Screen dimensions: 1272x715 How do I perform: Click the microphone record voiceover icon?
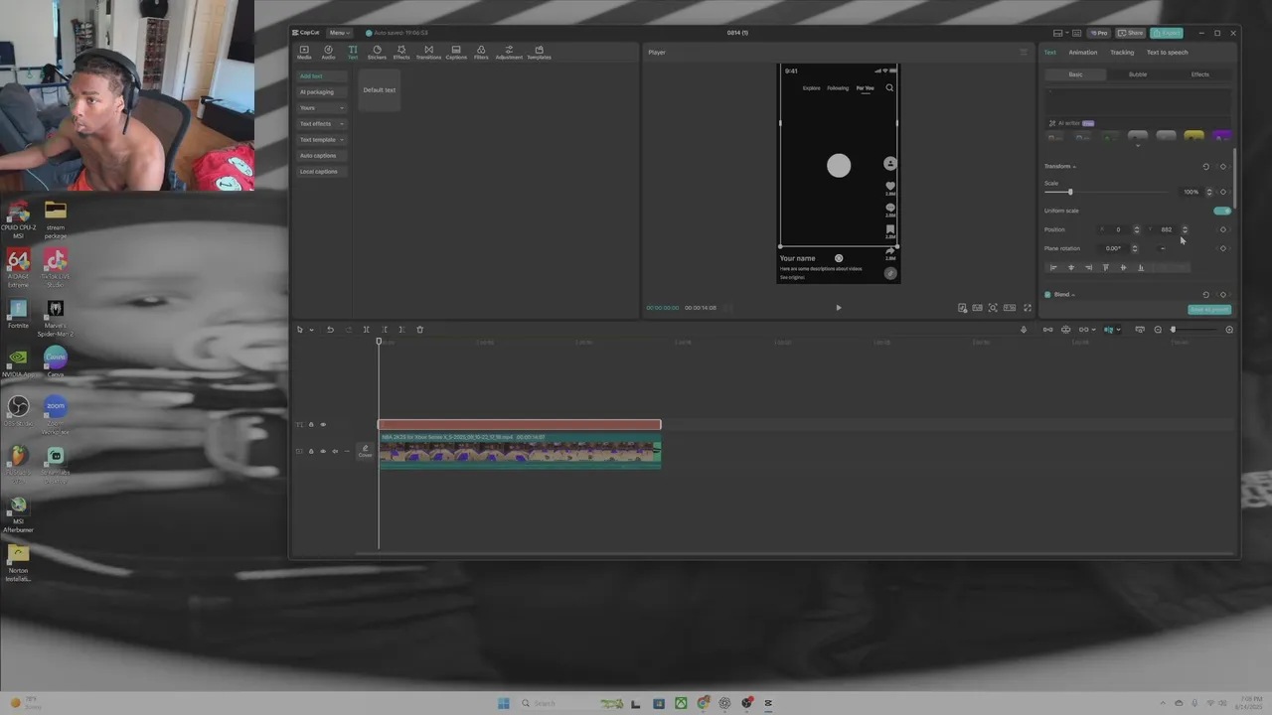click(x=1024, y=330)
